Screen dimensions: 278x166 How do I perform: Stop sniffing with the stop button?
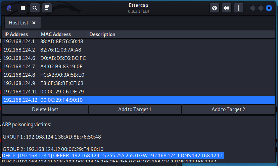pos(23,8)
